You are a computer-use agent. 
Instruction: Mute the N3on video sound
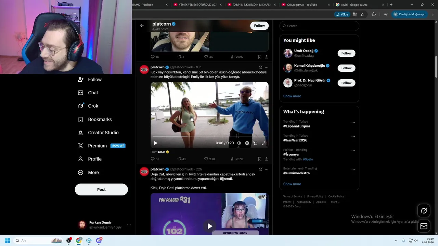(x=239, y=143)
